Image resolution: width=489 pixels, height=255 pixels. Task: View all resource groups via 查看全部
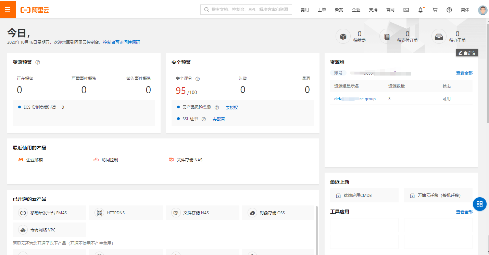pyautogui.click(x=464, y=73)
